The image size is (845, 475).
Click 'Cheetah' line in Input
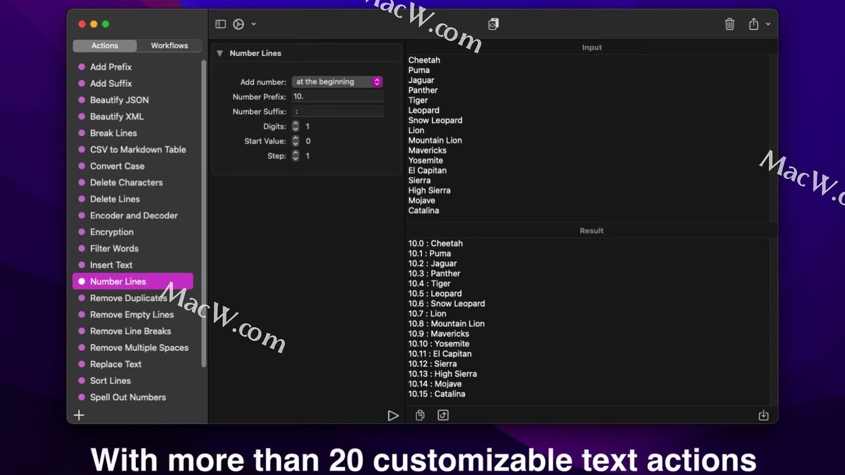(x=424, y=60)
